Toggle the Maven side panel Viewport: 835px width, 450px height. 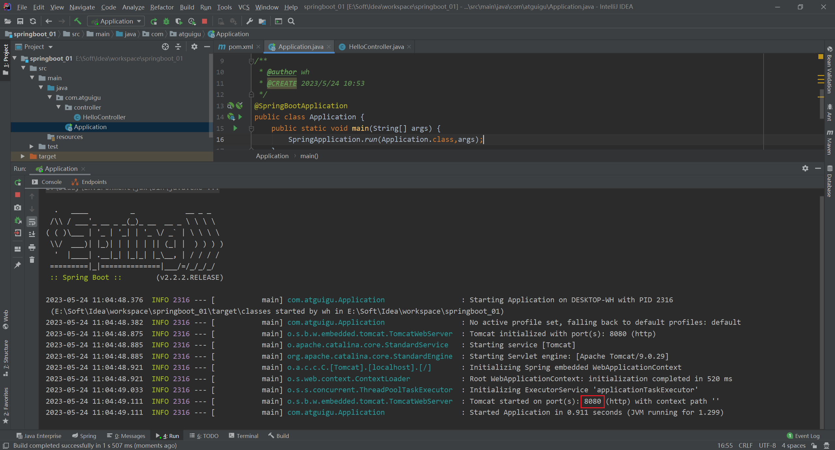coord(829,142)
